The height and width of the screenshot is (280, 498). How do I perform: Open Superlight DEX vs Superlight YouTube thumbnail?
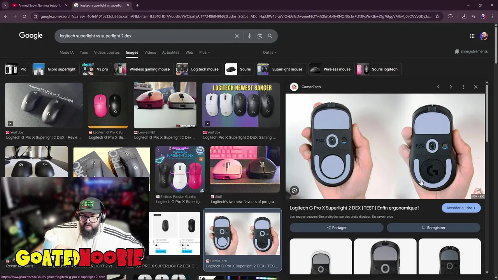(x=44, y=105)
